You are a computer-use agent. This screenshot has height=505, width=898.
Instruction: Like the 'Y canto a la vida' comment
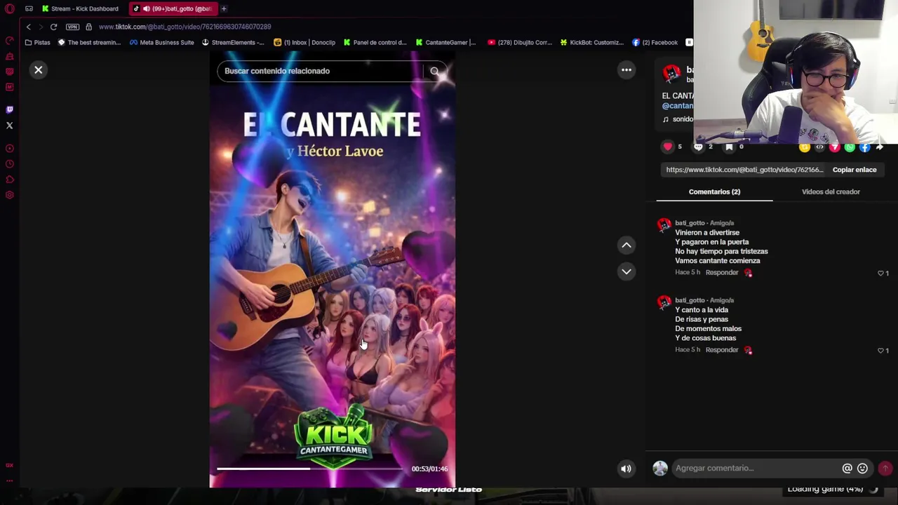click(881, 350)
